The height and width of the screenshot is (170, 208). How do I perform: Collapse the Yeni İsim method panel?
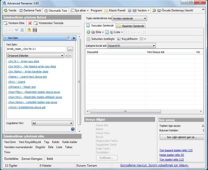point(5,38)
